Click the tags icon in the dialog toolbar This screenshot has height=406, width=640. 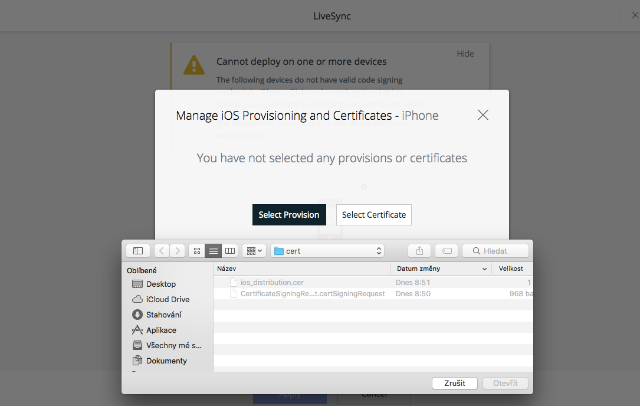447,250
